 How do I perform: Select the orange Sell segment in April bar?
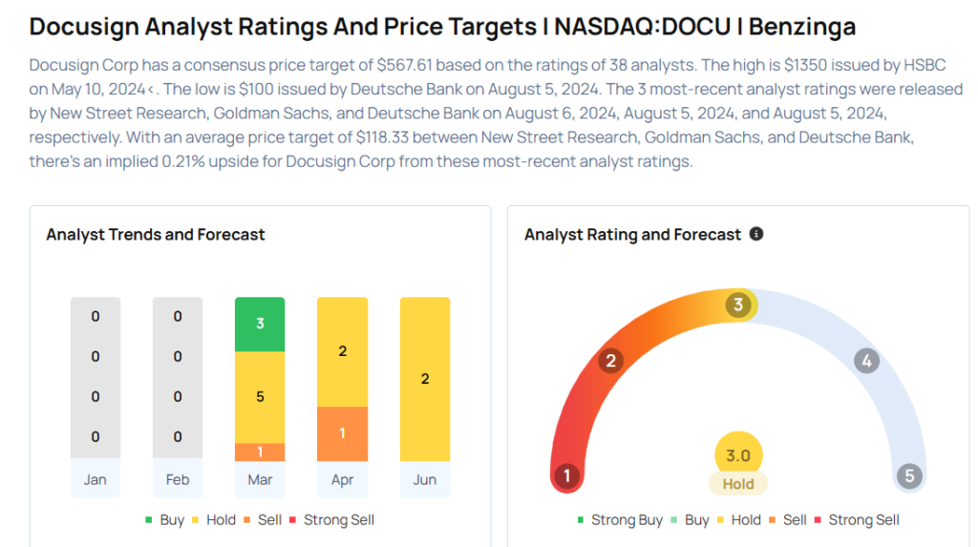342,433
